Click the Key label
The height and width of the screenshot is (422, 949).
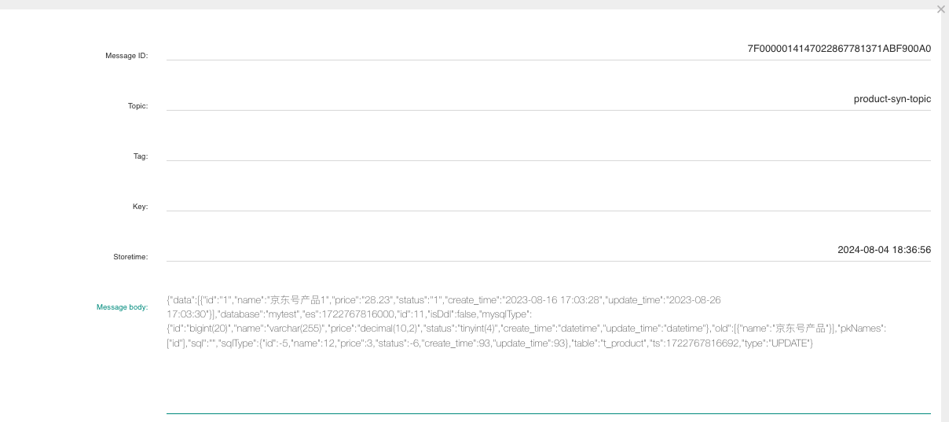140,207
